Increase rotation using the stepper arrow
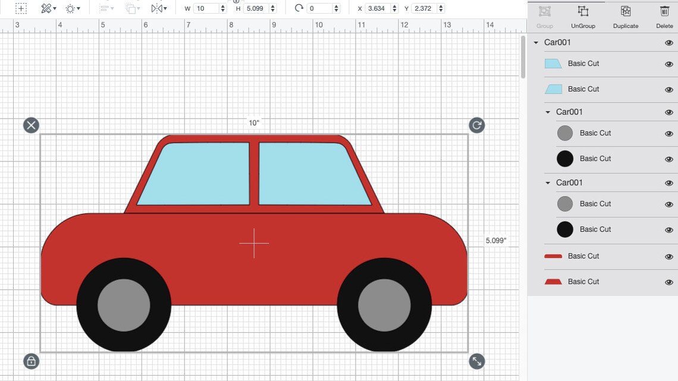 click(x=335, y=5)
